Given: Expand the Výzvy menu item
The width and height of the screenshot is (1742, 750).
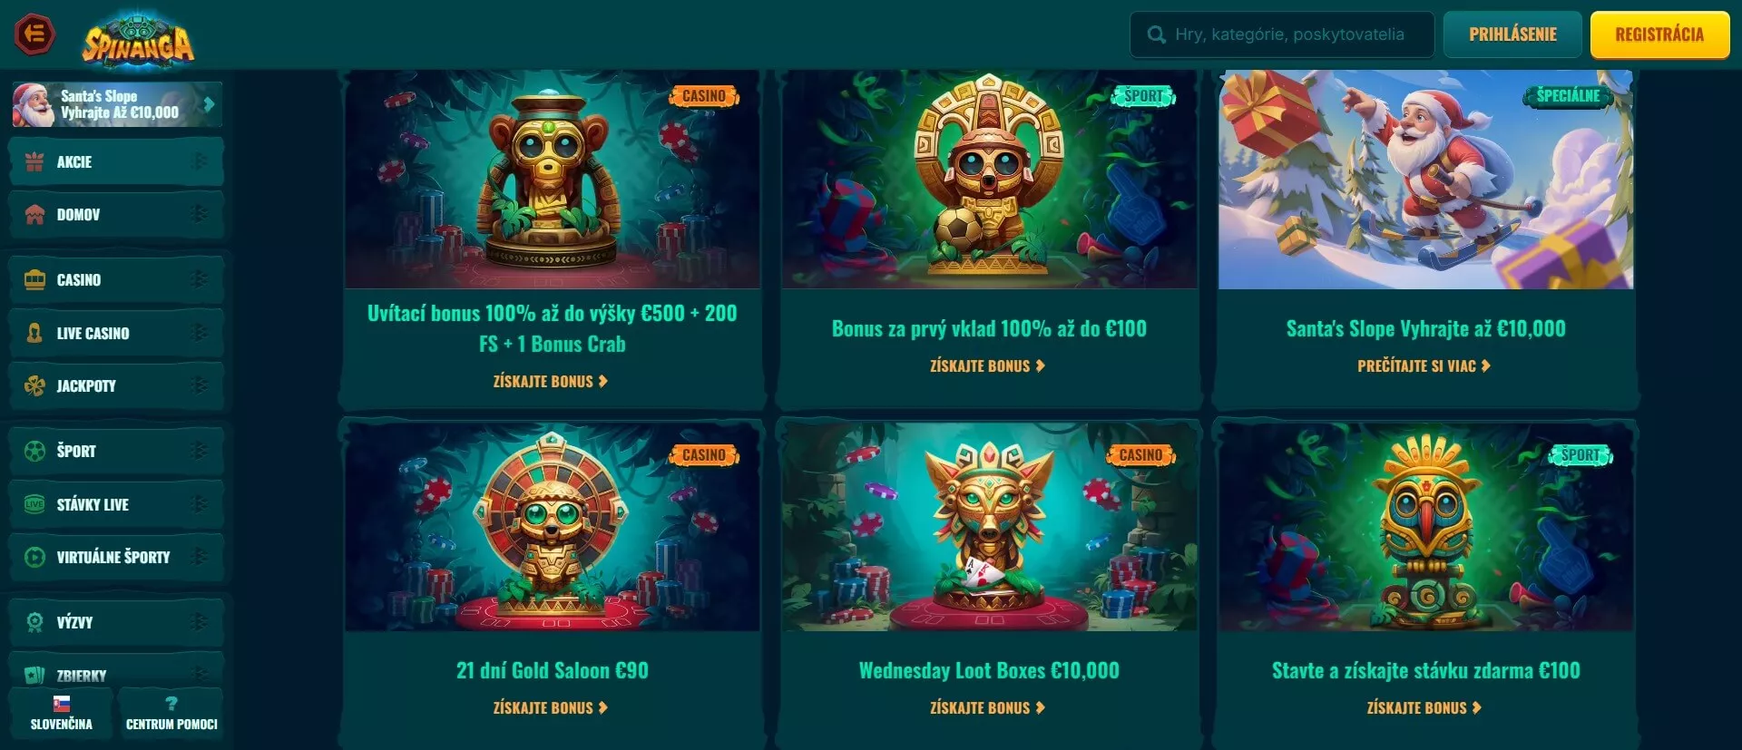Looking at the screenshot, I should [x=116, y=622].
